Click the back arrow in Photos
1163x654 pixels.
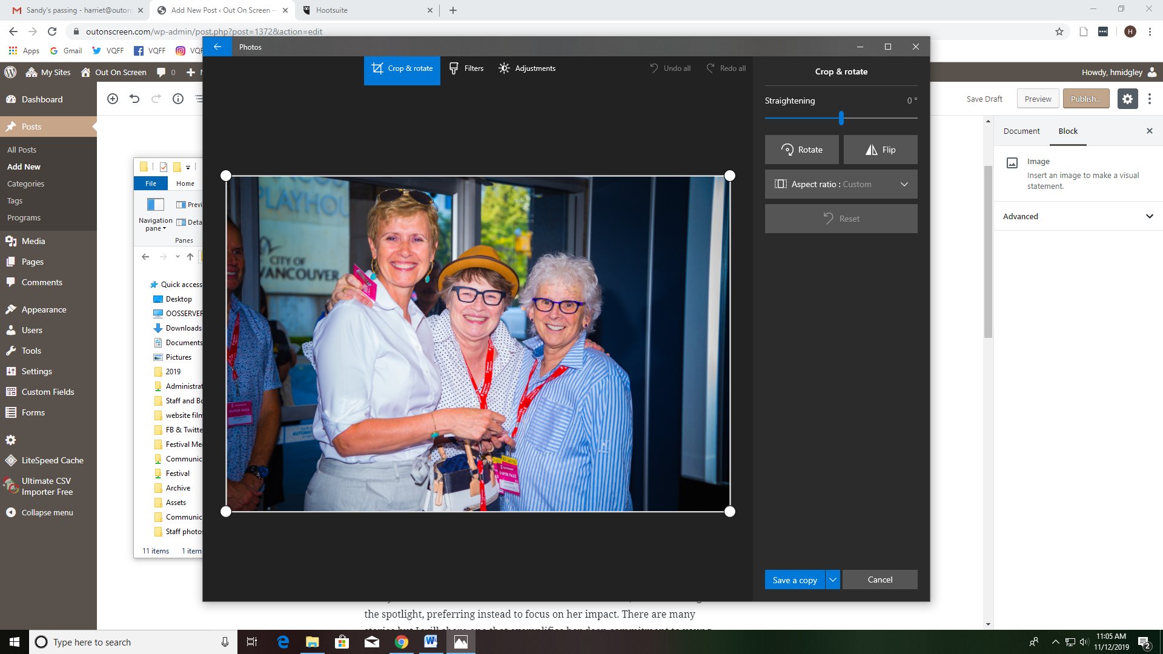(217, 47)
